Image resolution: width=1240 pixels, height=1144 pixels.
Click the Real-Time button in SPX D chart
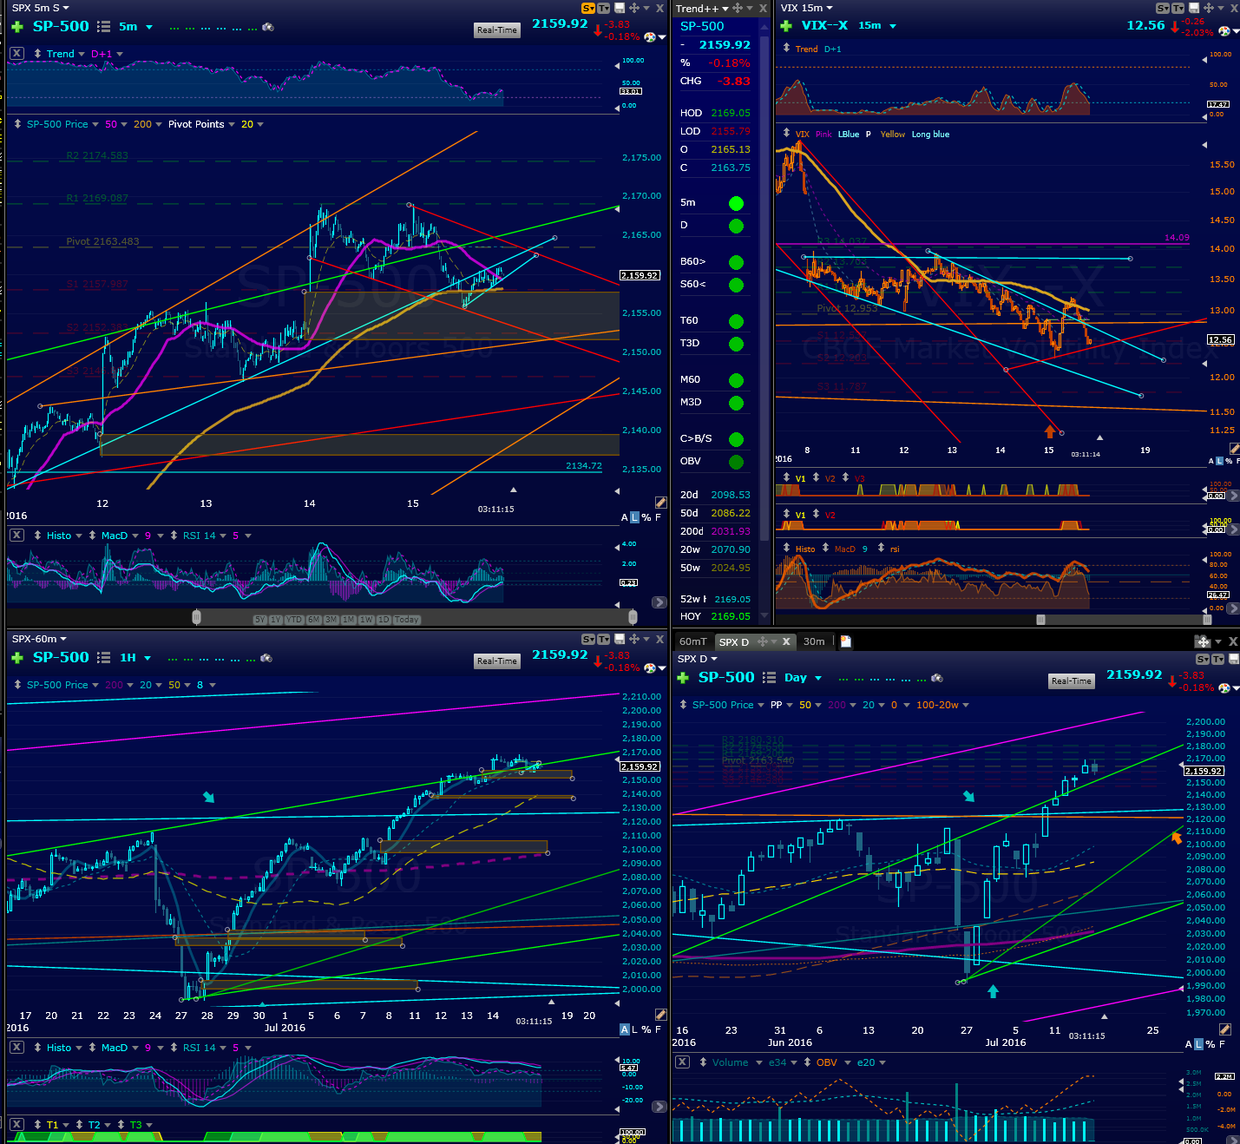point(1072,680)
